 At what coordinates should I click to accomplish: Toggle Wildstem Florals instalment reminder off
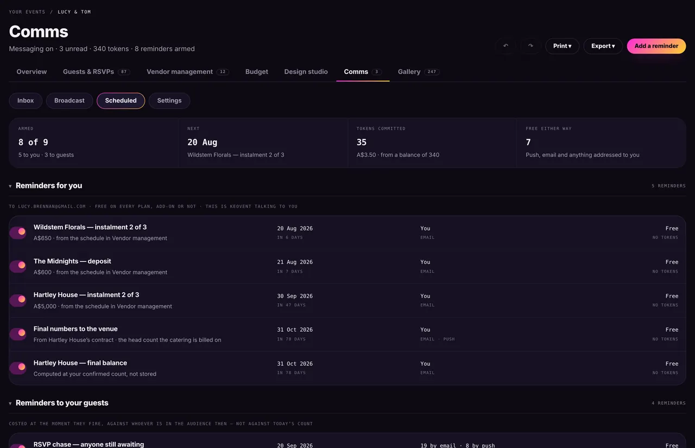click(x=18, y=232)
